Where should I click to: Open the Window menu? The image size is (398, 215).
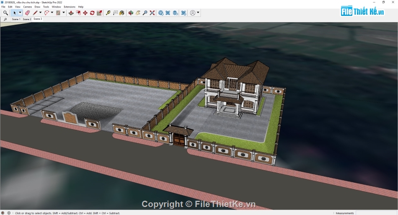tap(57, 7)
